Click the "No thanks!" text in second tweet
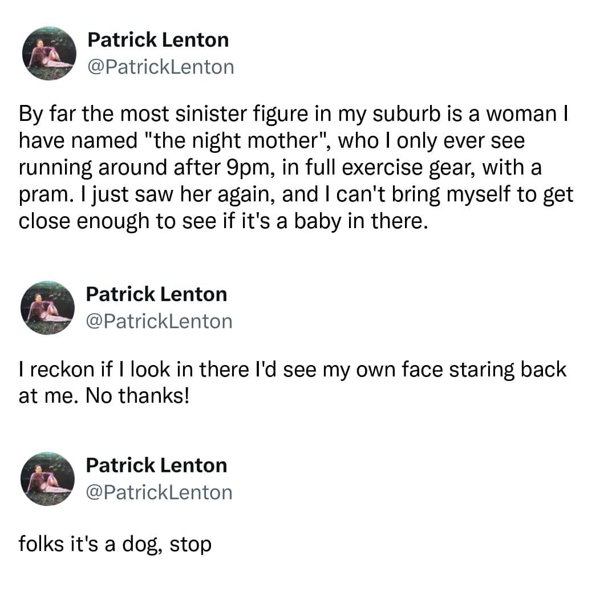Image resolution: width=616 pixels, height=616 pixels. (137, 395)
